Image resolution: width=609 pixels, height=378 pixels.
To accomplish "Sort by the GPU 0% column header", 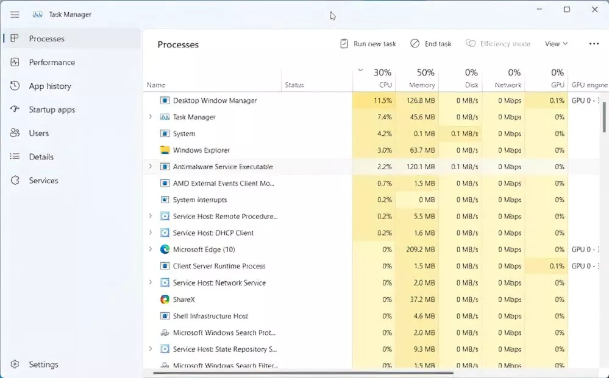I will pos(547,79).
